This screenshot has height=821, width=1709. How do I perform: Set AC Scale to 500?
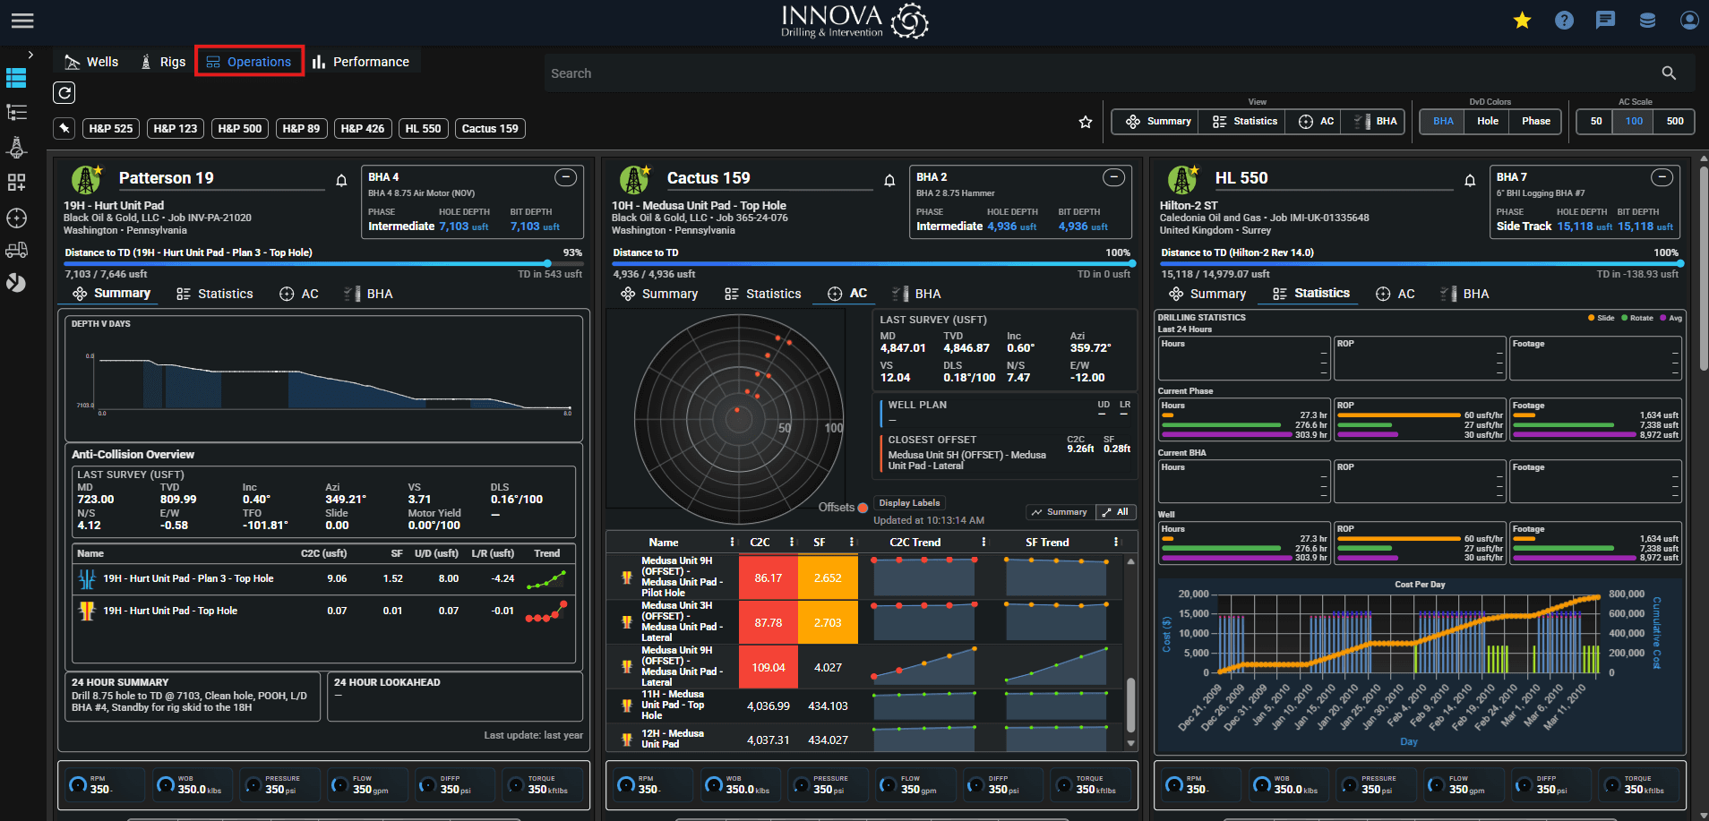click(x=1675, y=121)
